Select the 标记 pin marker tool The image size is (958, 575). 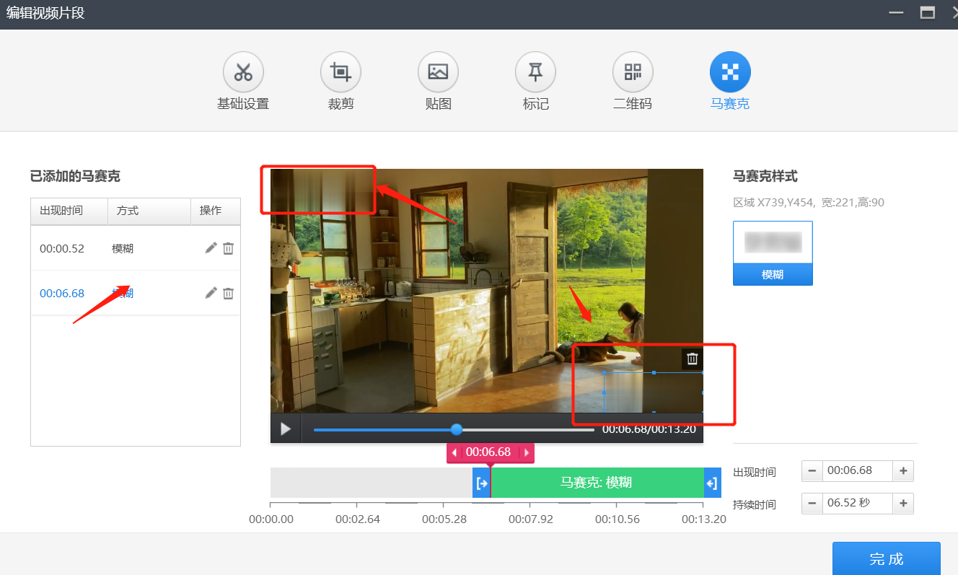tap(535, 73)
